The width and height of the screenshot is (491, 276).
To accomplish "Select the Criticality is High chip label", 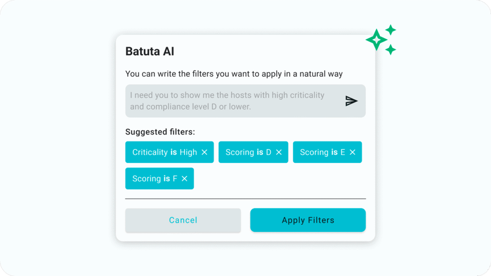I will click(x=164, y=152).
